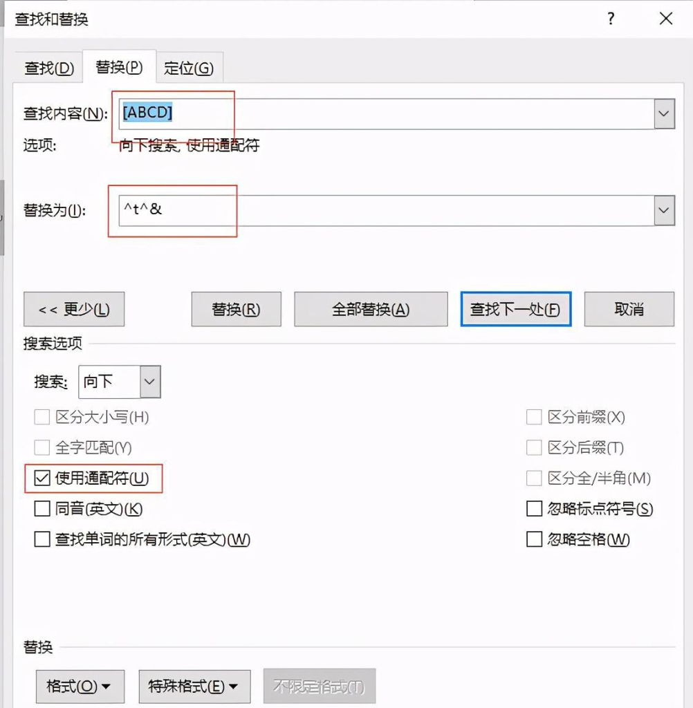Open the 查找内容 history dropdown
693x708 pixels.
[x=664, y=113]
